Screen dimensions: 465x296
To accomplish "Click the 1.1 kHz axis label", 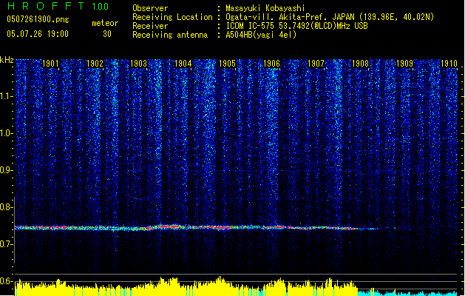I will point(7,96).
